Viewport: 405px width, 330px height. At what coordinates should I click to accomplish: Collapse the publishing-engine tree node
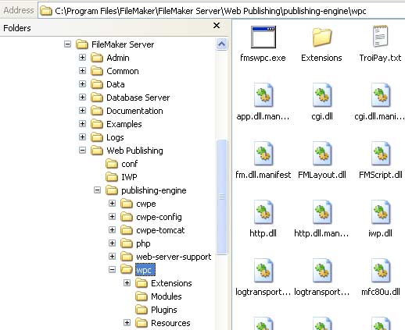point(97,190)
